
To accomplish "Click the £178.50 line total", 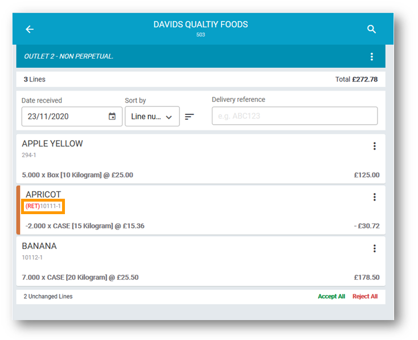I will [x=367, y=277].
